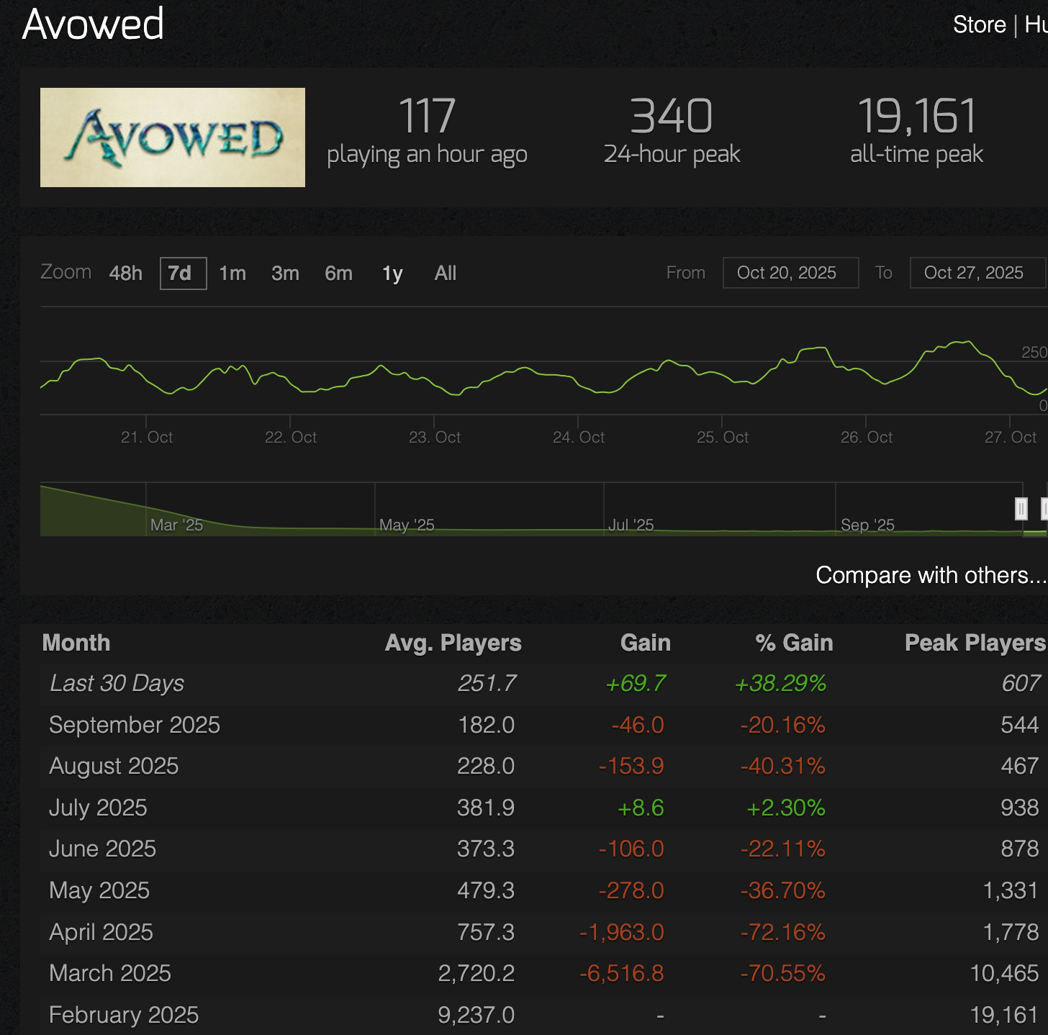Edit the From date Oct 20, 2025

[x=790, y=273]
